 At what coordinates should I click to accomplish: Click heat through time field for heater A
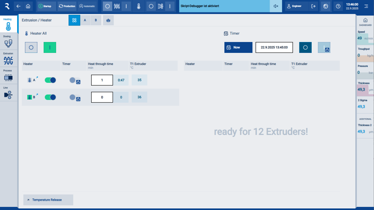click(102, 80)
